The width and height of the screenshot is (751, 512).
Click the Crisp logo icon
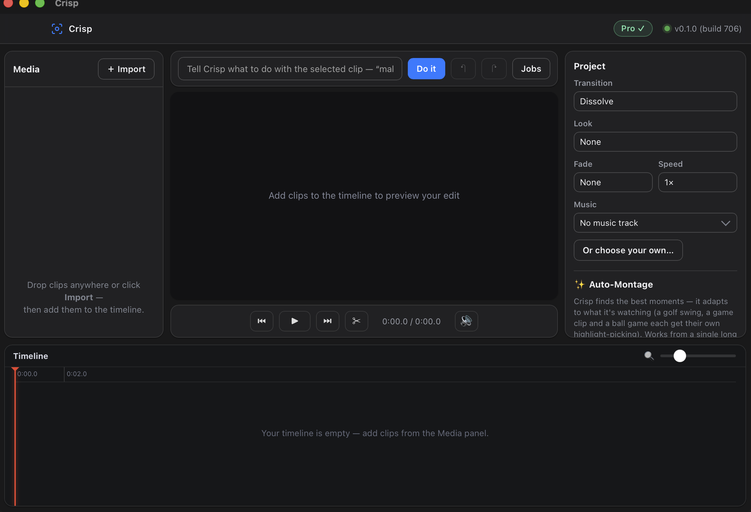(57, 29)
